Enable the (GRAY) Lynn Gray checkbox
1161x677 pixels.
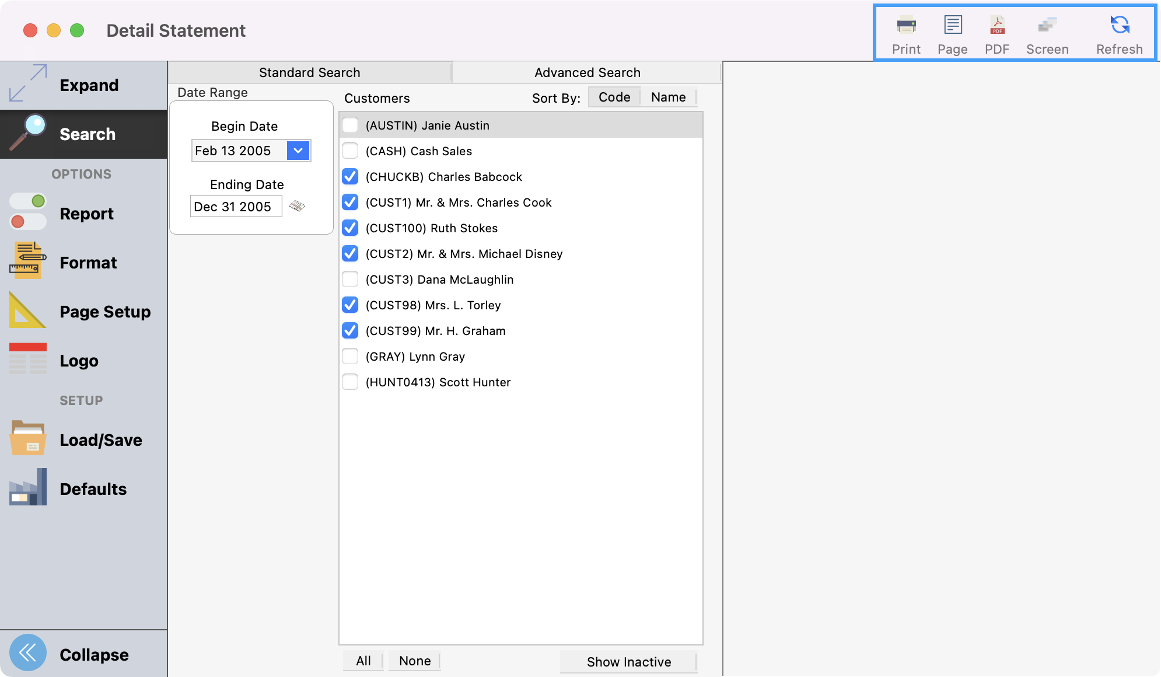350,356
